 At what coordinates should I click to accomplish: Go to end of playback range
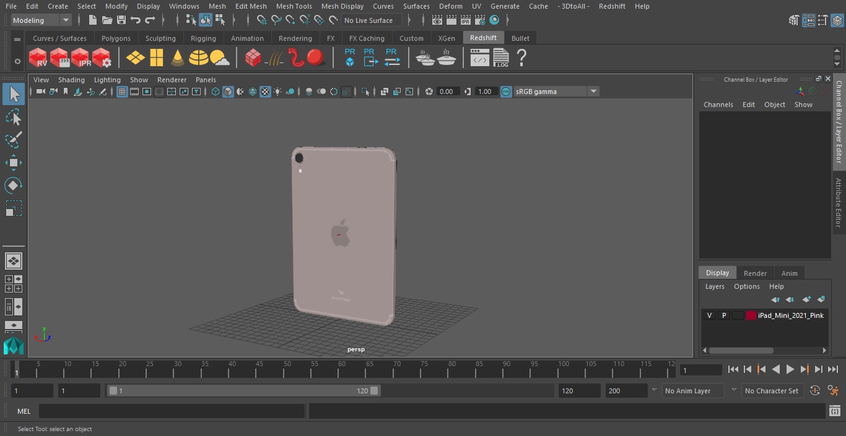pyautogui.click(x=833, y=369)
